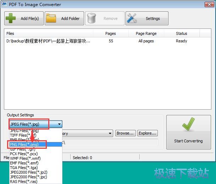Click the Explore... button
Viewport: 216px width, 184px height.
coord(148,133)
